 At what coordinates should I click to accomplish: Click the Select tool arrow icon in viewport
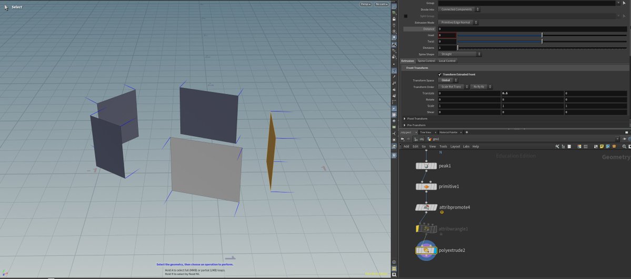6,7
